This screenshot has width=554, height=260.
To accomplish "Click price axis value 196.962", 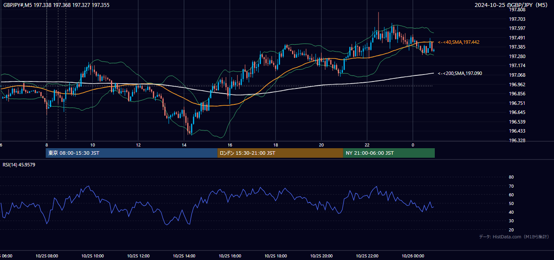I will pyautogui.click(x=517, y=84).
